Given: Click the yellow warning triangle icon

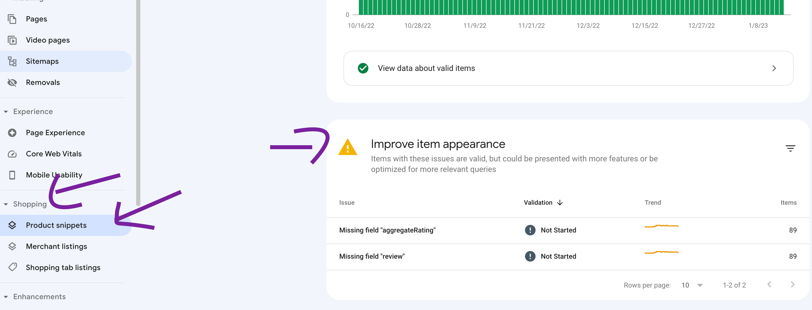Looking at the screenshot, I should tap(347, 147).
